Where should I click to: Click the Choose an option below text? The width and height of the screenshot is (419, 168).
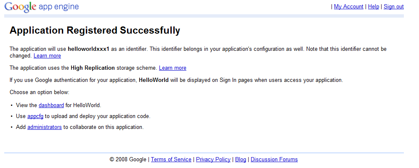click(39, 92)
